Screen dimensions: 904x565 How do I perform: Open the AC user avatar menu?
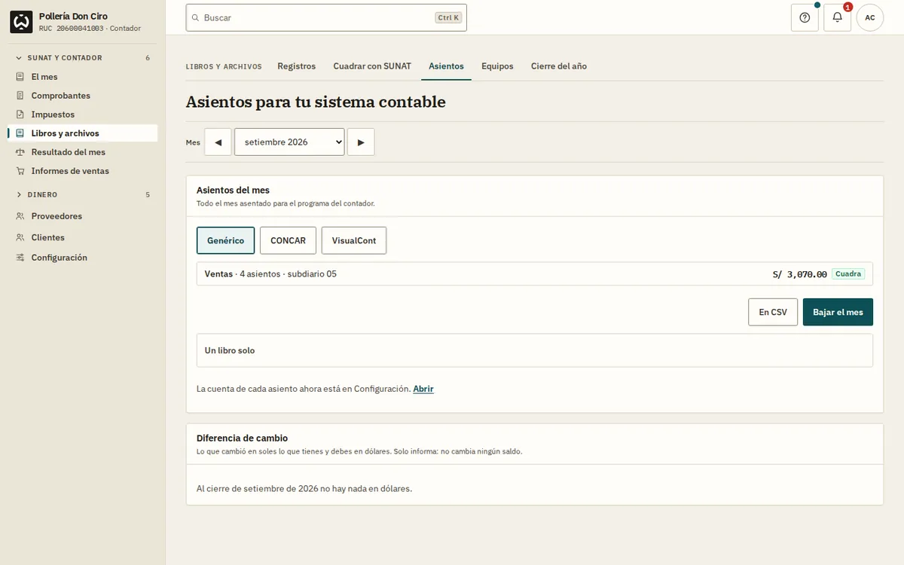tap(870, 17)
